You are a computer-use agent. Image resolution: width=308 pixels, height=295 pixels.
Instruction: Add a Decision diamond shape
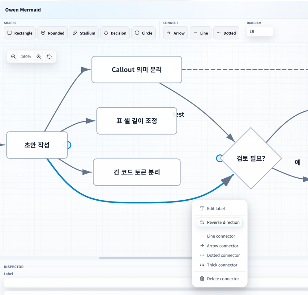pyautogui.click(x=115, y=33)
